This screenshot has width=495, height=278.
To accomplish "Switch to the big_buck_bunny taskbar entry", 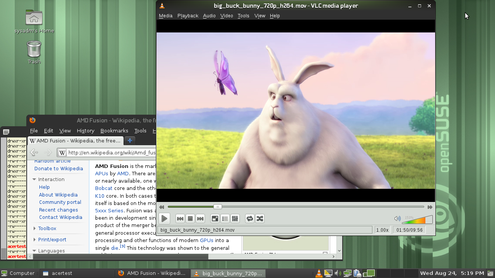I will [x=228, y=273].
